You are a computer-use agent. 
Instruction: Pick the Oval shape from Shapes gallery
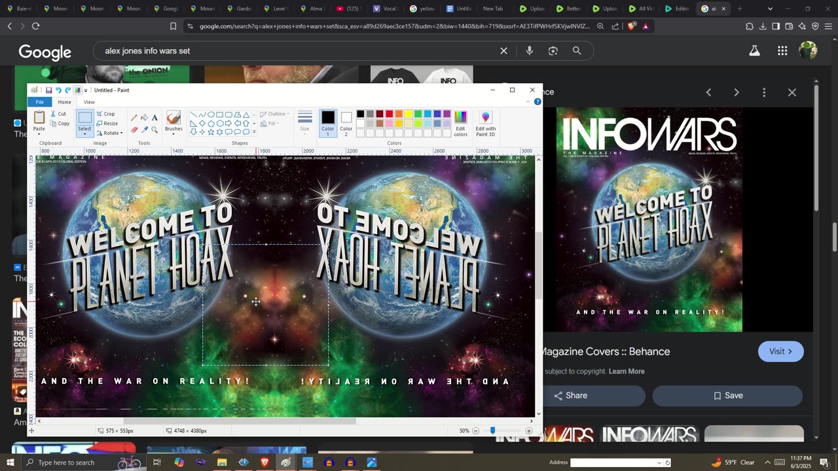(211, 114)
